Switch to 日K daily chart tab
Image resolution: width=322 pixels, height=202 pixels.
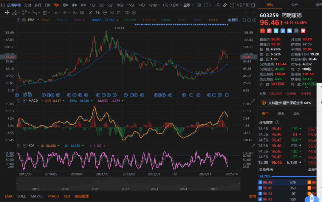tap(47, 5)
